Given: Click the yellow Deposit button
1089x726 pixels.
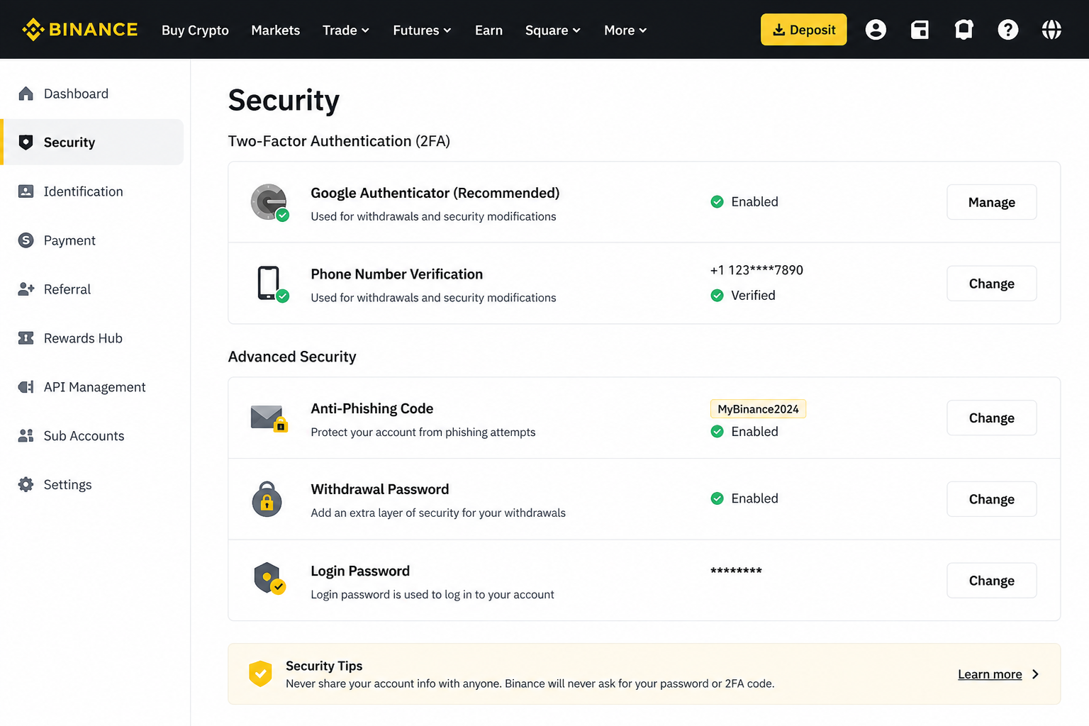Looking at the screenshot, I should point(803,30).
